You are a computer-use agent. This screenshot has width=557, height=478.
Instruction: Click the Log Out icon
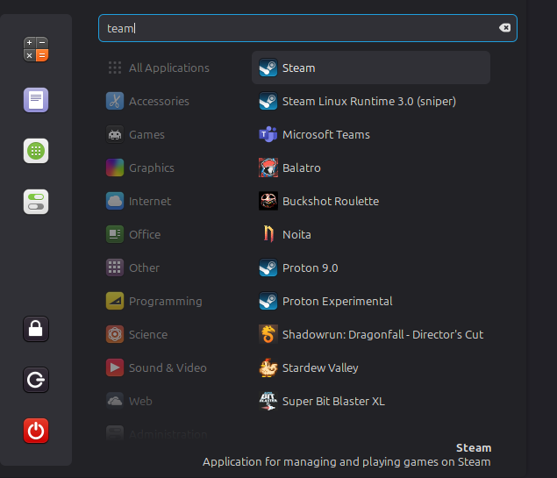[x=36, y=380]
